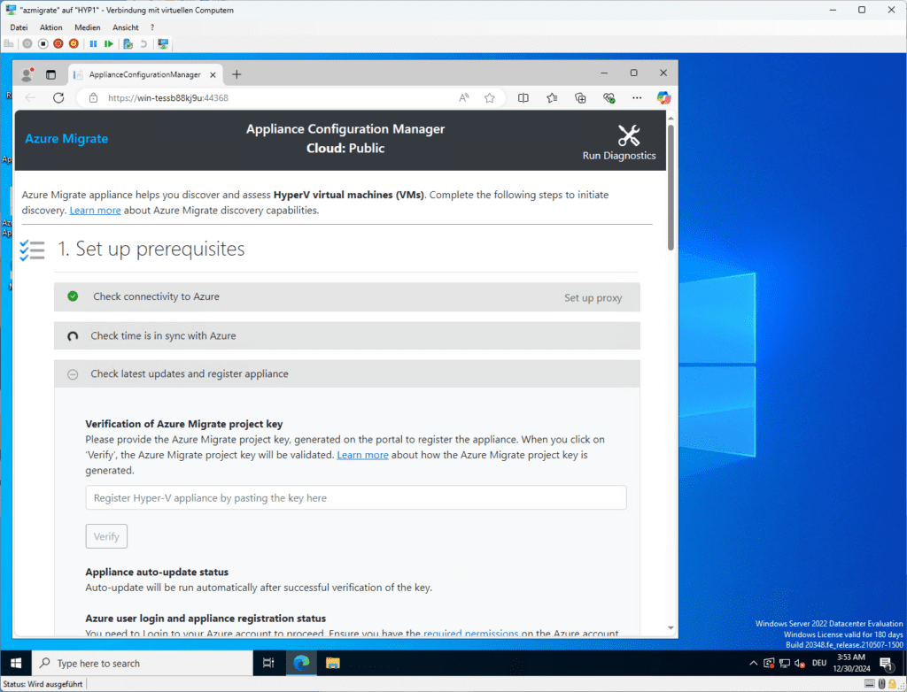
Task: Shut down the VM using the red power icon
Action: tap(58, 43)
